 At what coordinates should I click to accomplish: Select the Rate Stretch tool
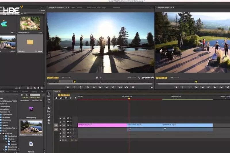pos(49,105)
